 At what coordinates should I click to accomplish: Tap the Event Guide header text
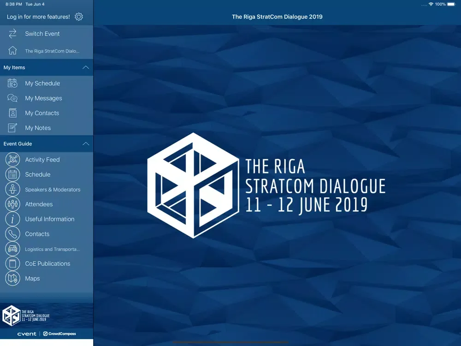click(x=18, y=144)
